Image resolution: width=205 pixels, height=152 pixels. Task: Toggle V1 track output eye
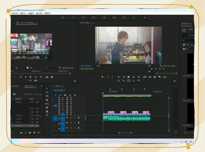[71, 114]
